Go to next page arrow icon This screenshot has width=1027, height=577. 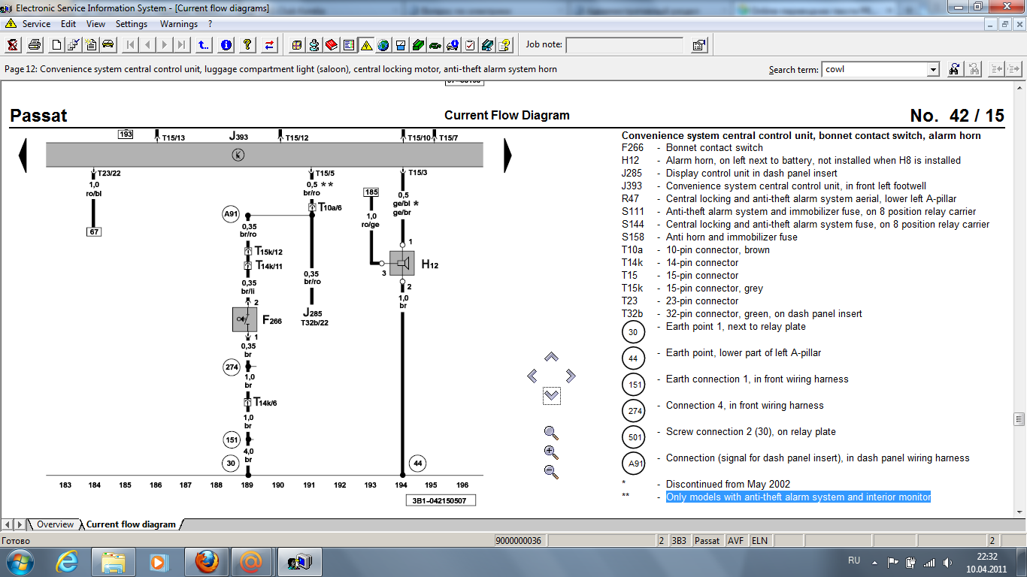click(165, 45)
